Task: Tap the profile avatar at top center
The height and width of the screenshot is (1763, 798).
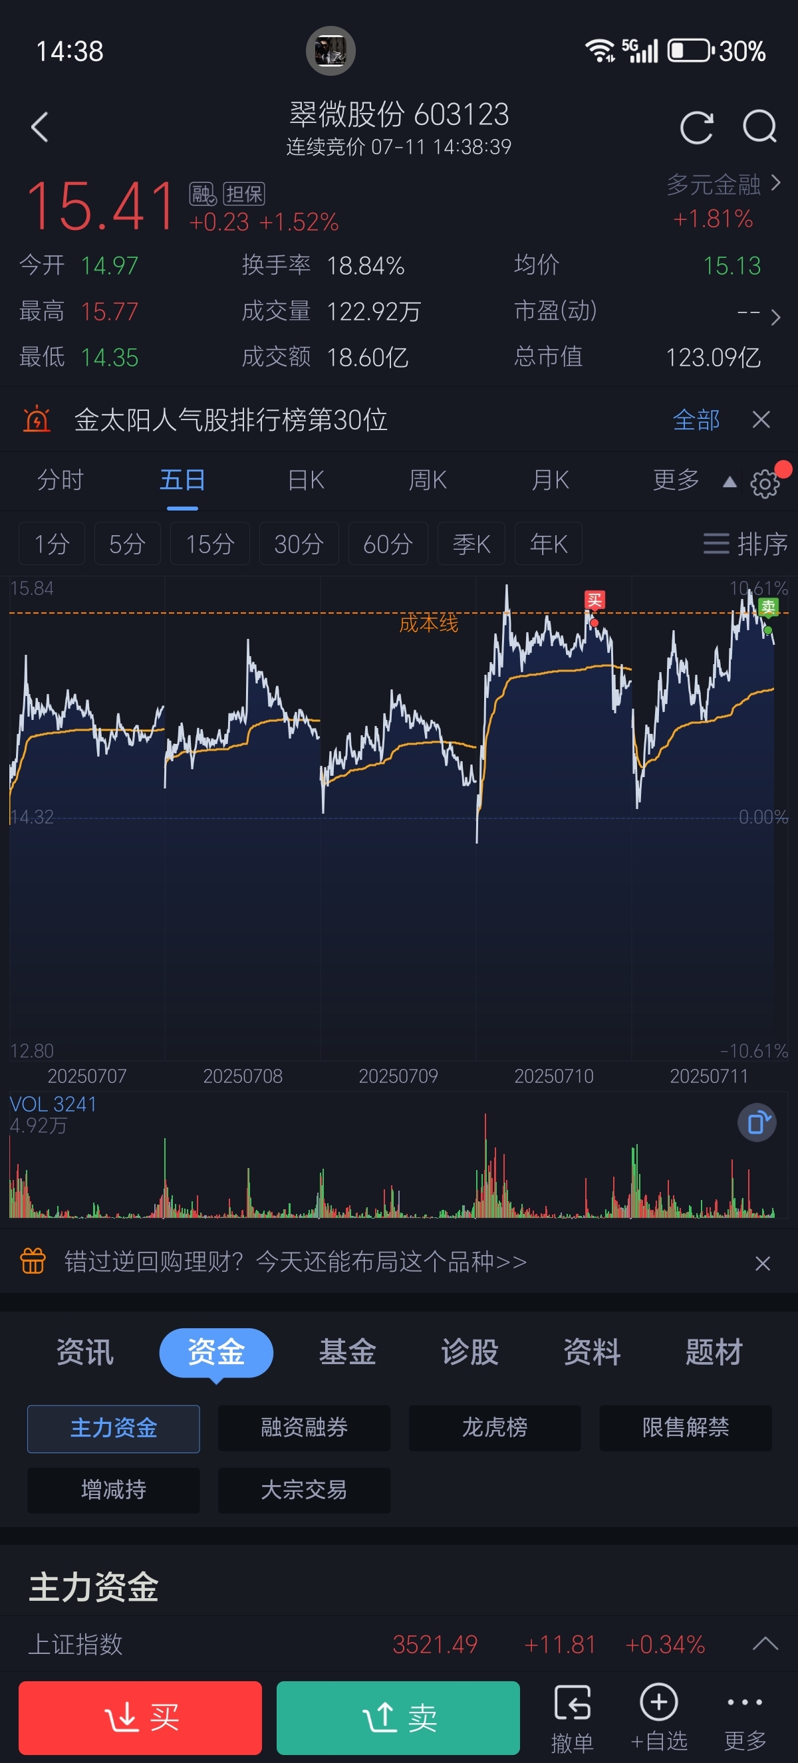Action: point(331,51)
